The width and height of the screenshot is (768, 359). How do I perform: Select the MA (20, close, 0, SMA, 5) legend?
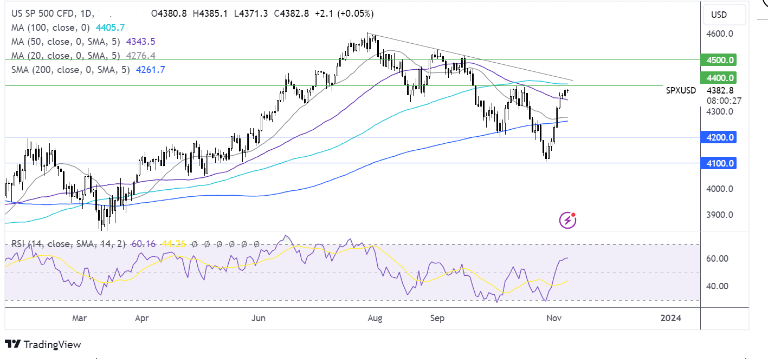(x=66, y=55)
